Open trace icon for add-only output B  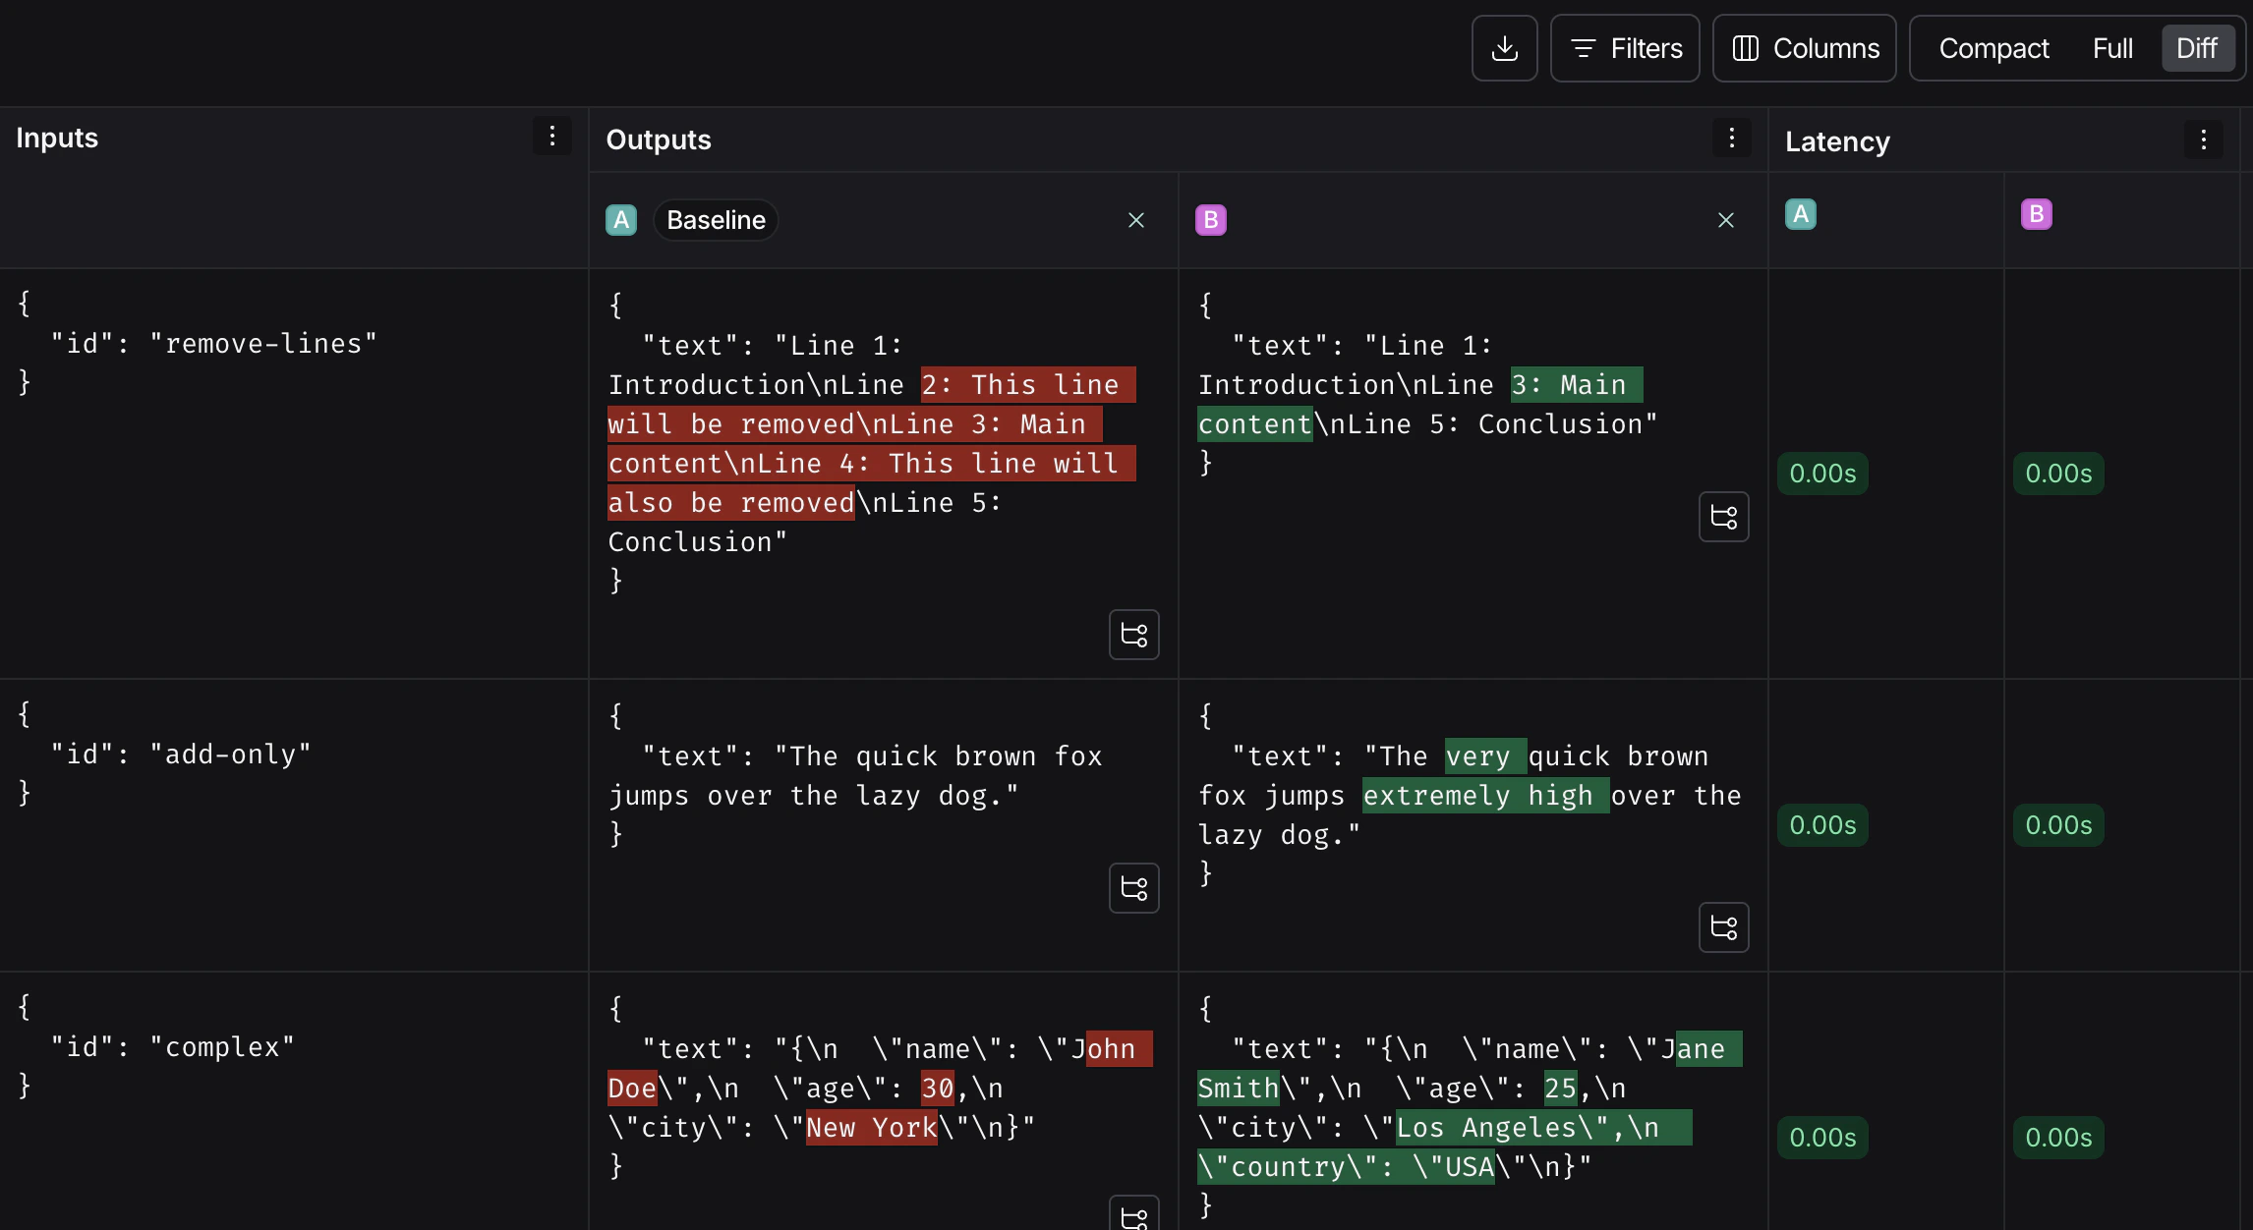1723,927
